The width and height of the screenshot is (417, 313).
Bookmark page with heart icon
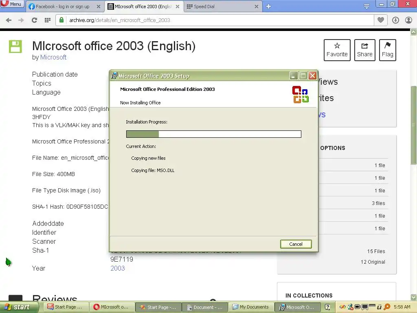(x=381, y=20)
